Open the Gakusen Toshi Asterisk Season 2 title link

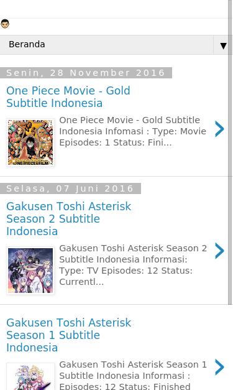pos(68,218)
